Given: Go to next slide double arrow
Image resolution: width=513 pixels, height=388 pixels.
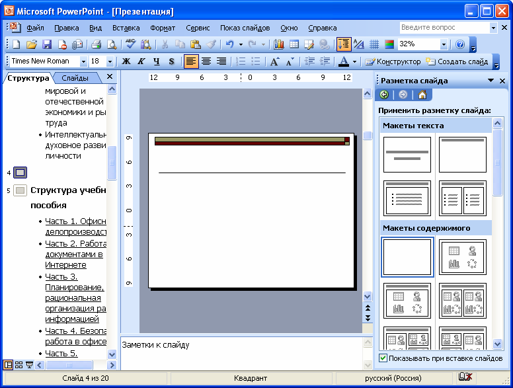Looking at the screenshot, I should [x=368, y=318].
